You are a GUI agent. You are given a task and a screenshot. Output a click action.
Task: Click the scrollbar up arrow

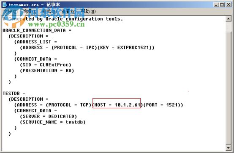(x=229, y=19)
